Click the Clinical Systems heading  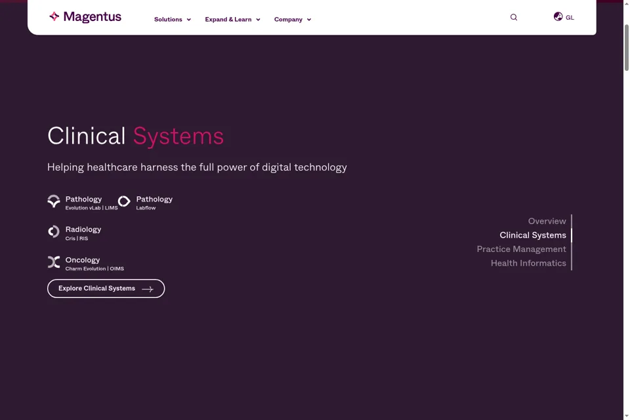point(135,136)
